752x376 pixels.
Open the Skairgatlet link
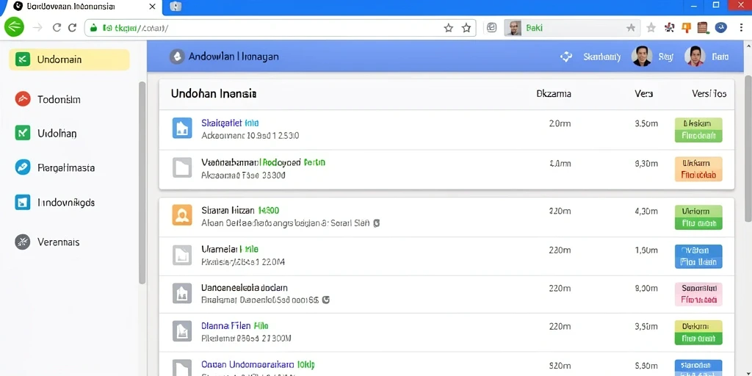(x=230, y=123)
